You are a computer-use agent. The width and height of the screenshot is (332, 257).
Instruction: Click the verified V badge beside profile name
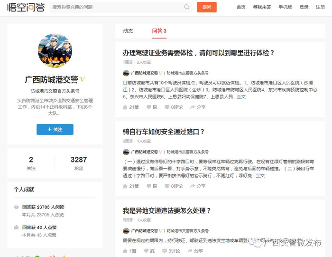[x=82, y=80]
